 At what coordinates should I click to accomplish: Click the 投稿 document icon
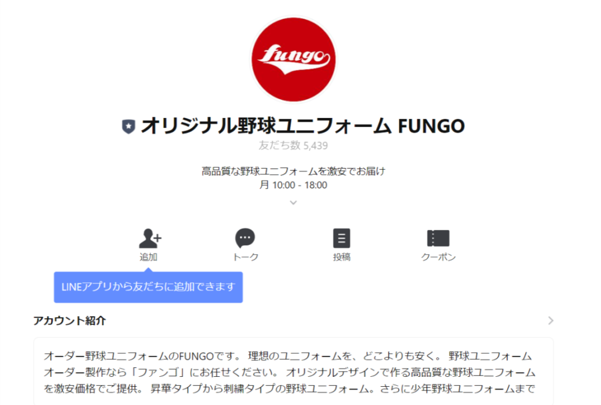pos(342,238)
